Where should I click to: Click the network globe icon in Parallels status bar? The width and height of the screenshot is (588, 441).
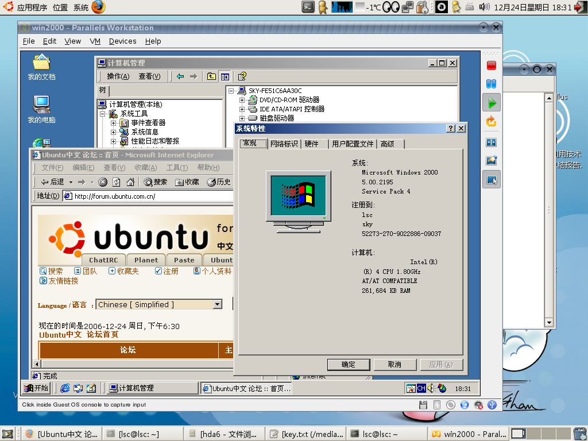464,405
